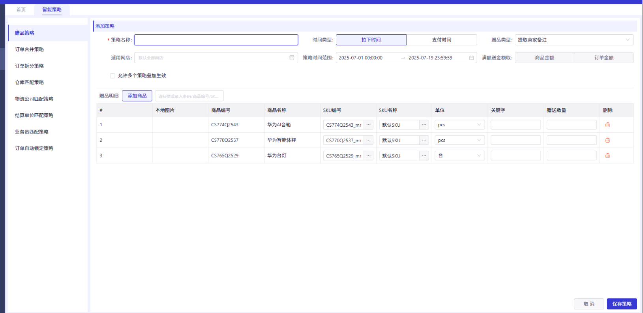Click SKU编号 field CS765Q2529_mr
This screenshot has width=643, height=313.
point(343,156)
